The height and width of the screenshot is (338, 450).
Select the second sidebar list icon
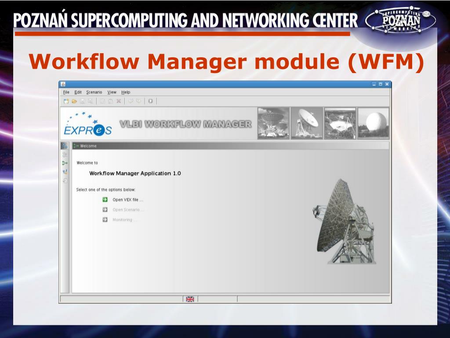pyautogui.click(x=65, y=154)
